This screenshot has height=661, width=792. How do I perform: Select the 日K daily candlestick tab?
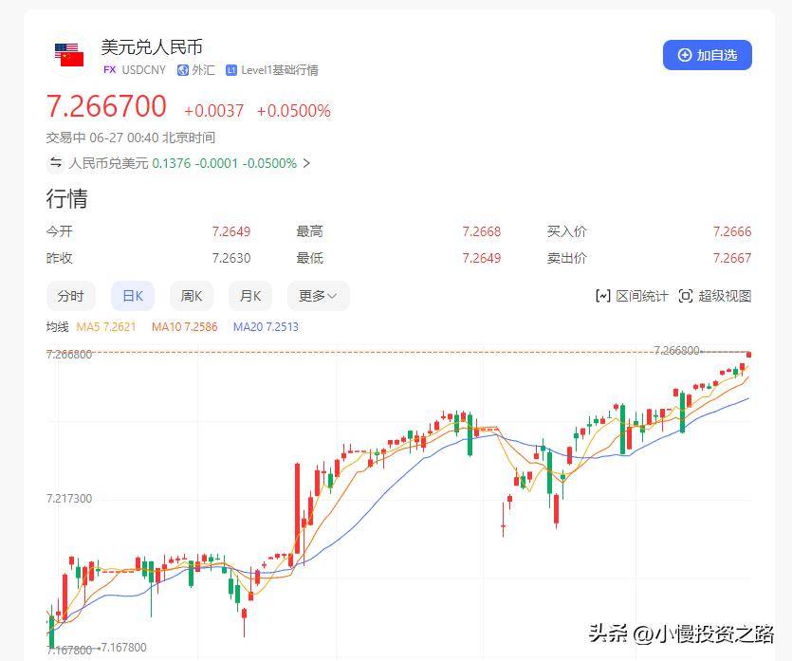coord(133,296)
